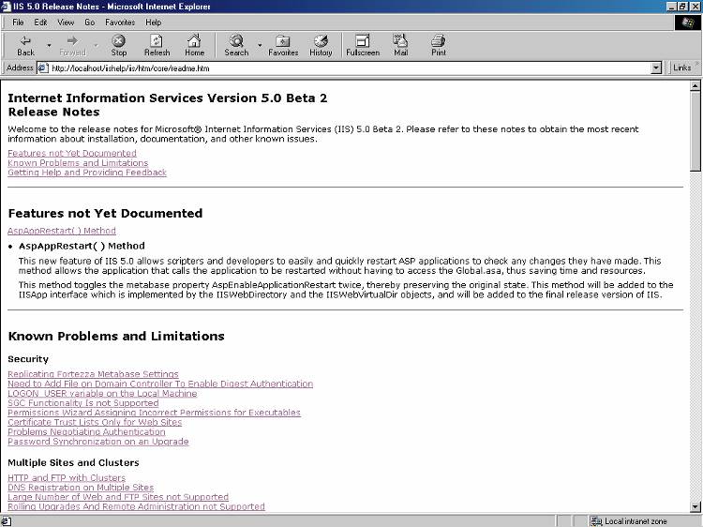Click the vertical scrollbar thumb
The image size is (703, 527).
pyautogui.click(x=695, y=131)
